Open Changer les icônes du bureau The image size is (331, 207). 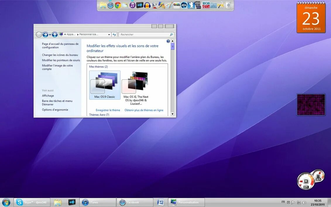[60, 55]
